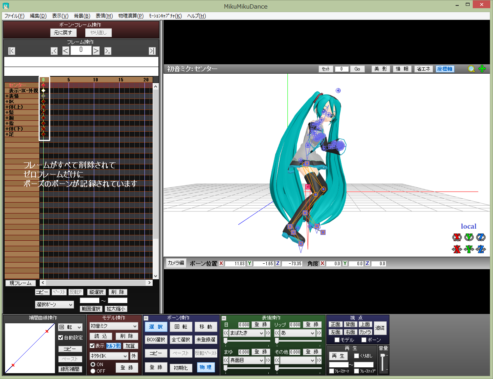Select IK ON radio button
The height and width of the screenshot is (379, 493).
[93, 365]
